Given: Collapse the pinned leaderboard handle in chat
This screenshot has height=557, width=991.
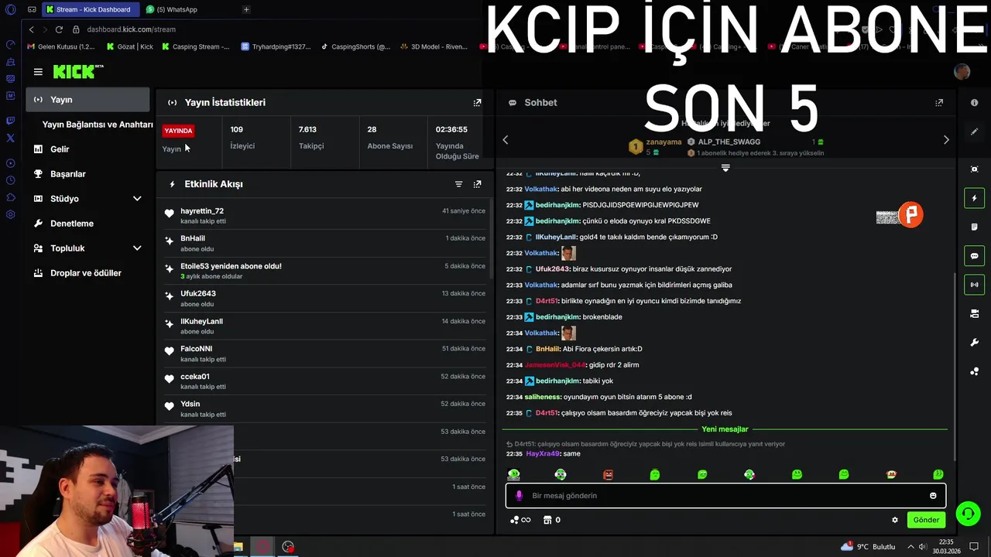Looking at the screenshot, I should 725,168.
